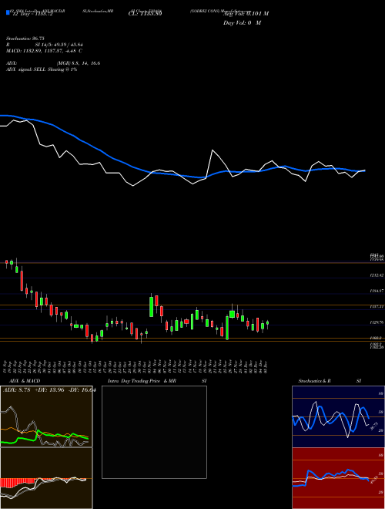Screen dimensions: 385x509
Task: Click the 'Stochastics & R SI' panel title
Action: coord(330,381)
